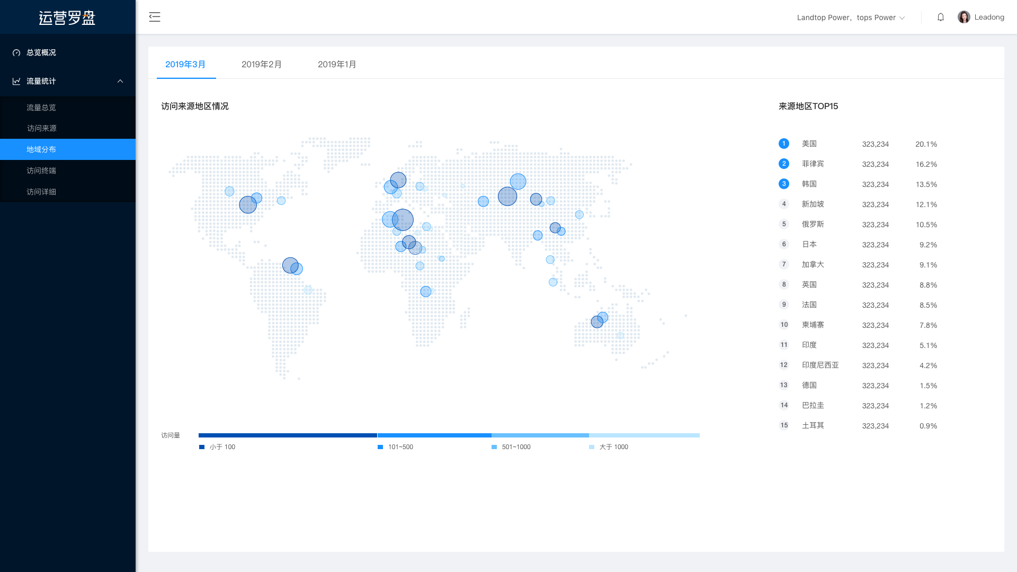Open 访问终端 in the sidebar
Screen dimensions: 1017x572
click(41, 171)
